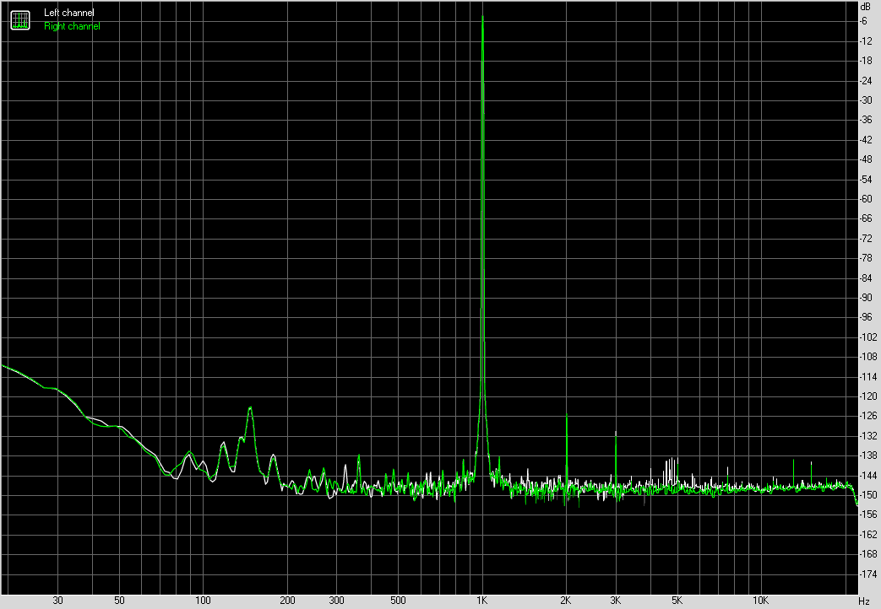
Task: Click the 3K frequency axis label
Action: click(x=615, y=601)
